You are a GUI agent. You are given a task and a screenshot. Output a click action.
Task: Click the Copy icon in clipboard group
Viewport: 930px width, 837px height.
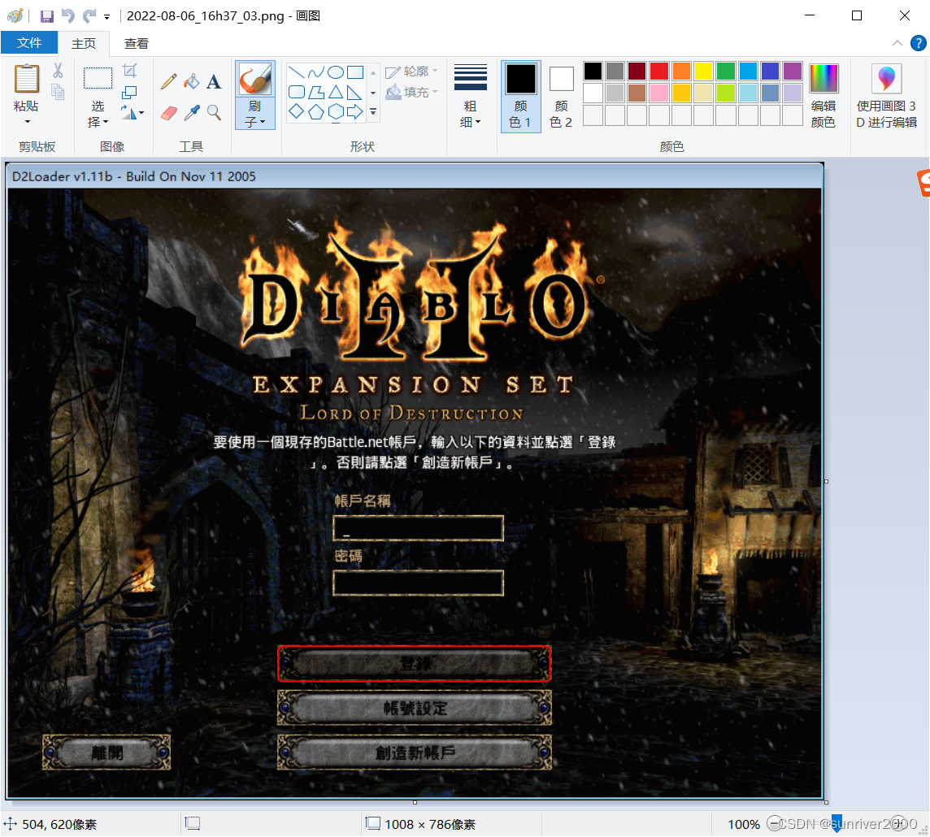point(58,92)
